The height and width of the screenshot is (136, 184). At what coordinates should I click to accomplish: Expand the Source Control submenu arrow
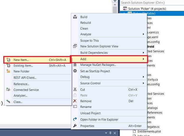(143, 83)
